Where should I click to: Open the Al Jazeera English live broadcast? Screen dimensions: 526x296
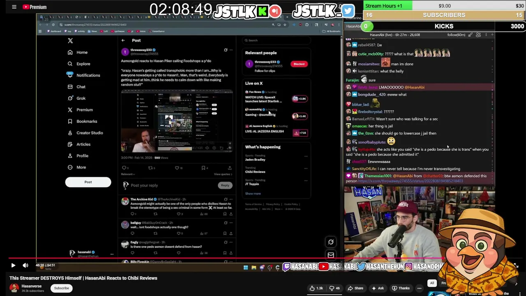click(x=276, y=129)
